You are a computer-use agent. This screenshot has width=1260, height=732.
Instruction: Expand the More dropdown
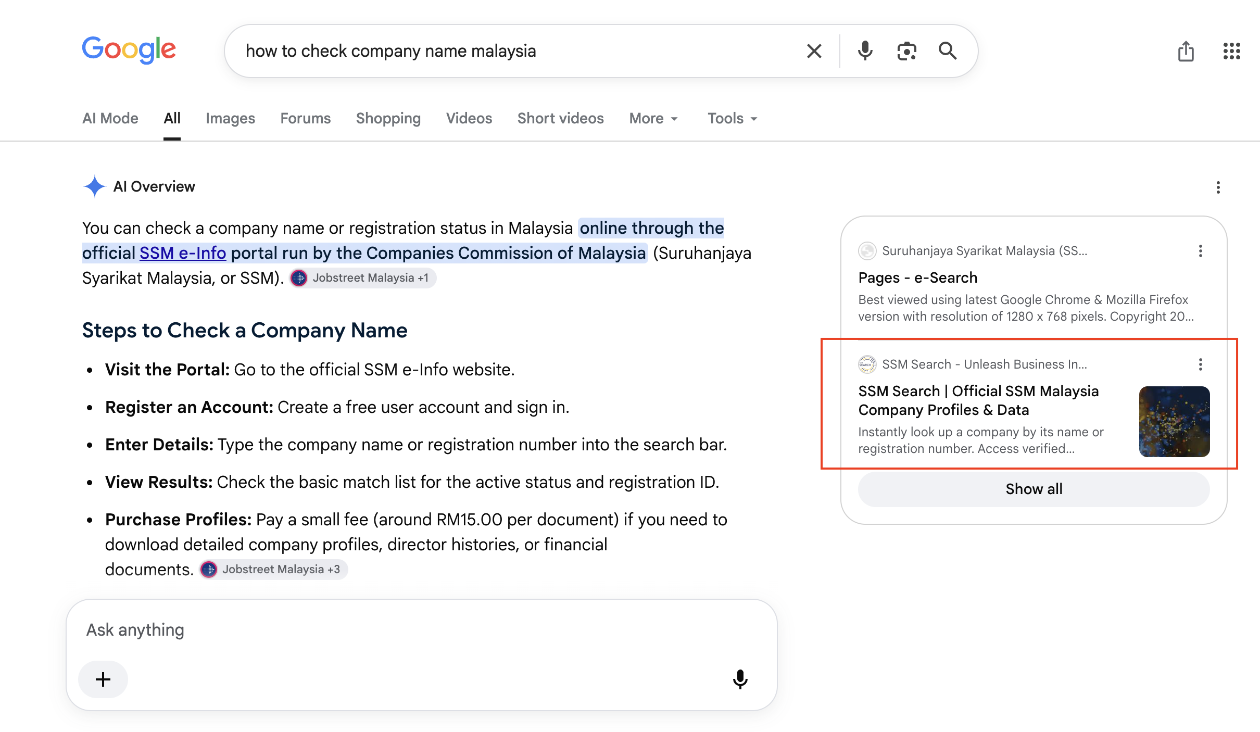[x=654, y=118]
